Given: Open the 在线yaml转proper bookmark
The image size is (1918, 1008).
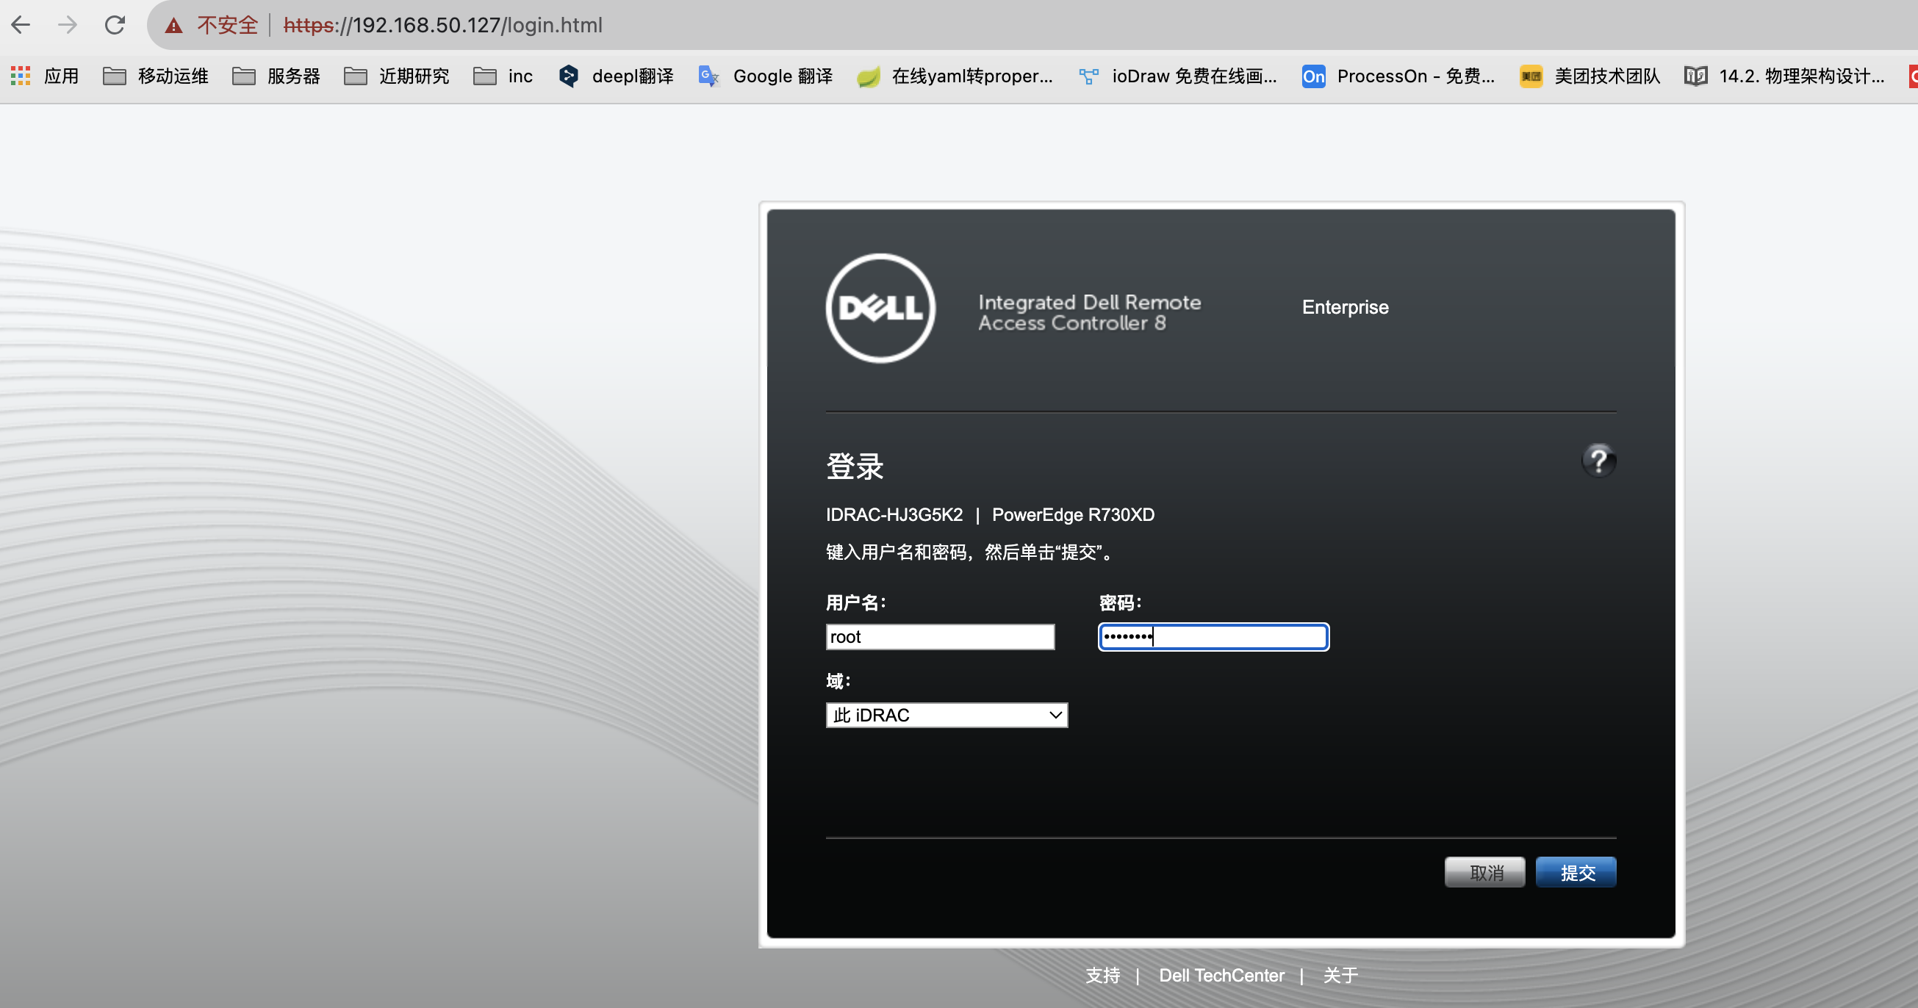Looking at the screenshot, I should pyautogui.click(x=955, y=76).
